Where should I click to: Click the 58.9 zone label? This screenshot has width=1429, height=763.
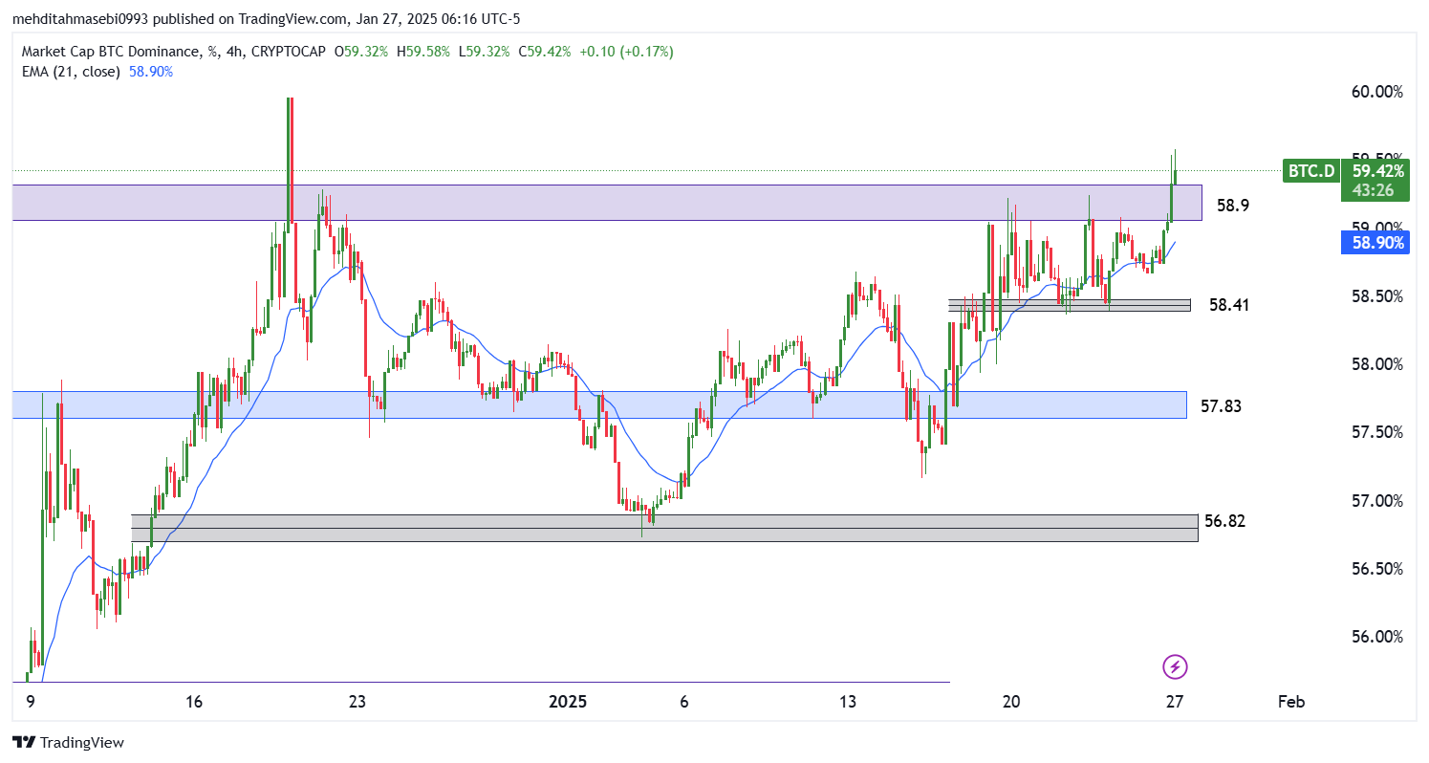[1233, 206]
